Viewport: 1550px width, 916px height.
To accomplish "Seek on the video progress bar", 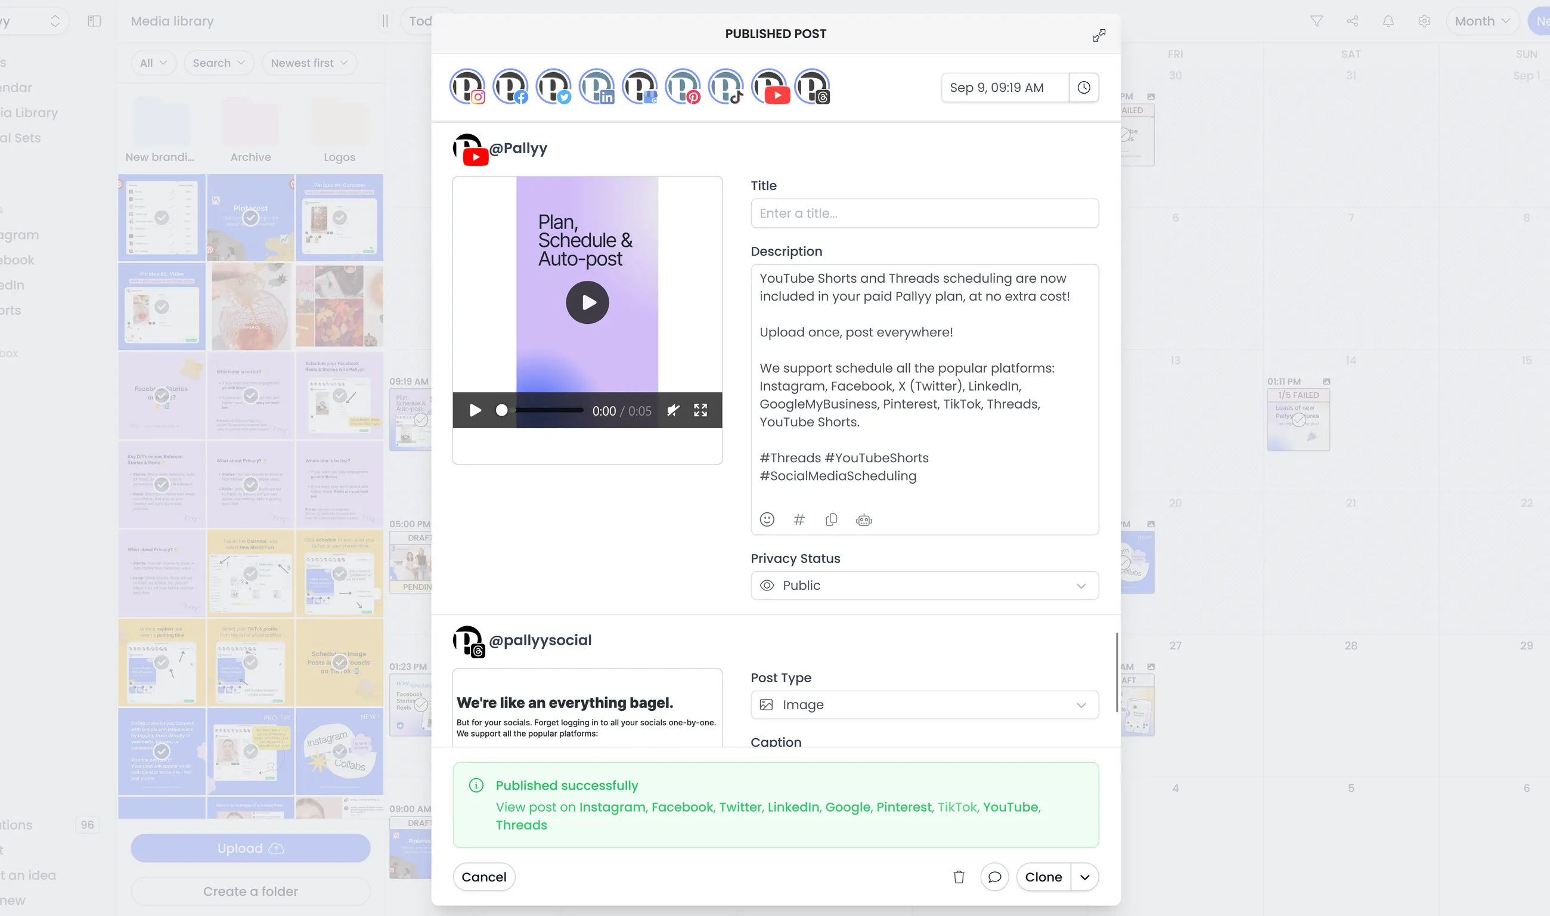I will pyautogui.click(x=541, y=410).
